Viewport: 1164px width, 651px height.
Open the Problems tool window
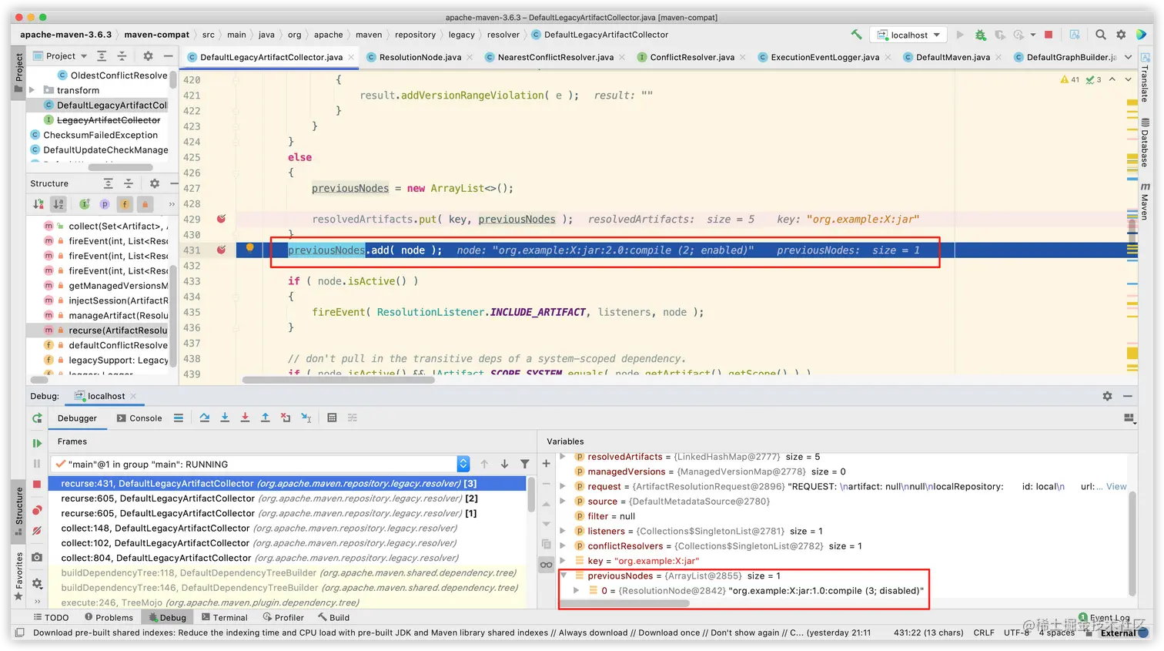[x=109, y=617]
